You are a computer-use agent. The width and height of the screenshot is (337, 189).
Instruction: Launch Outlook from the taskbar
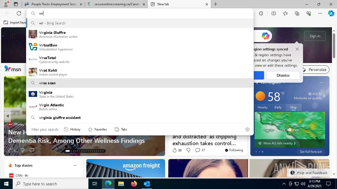pos(147,184)
